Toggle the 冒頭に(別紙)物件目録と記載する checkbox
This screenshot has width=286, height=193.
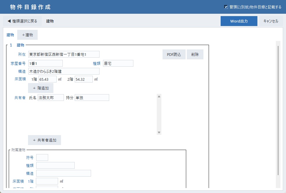pyautogui.click(x=226, y=7)
